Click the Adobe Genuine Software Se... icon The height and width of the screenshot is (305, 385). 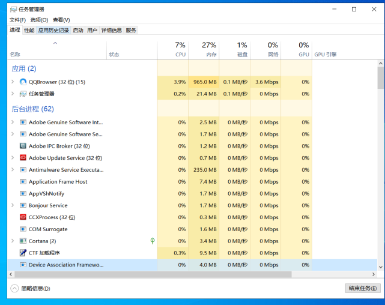(23, 134)
